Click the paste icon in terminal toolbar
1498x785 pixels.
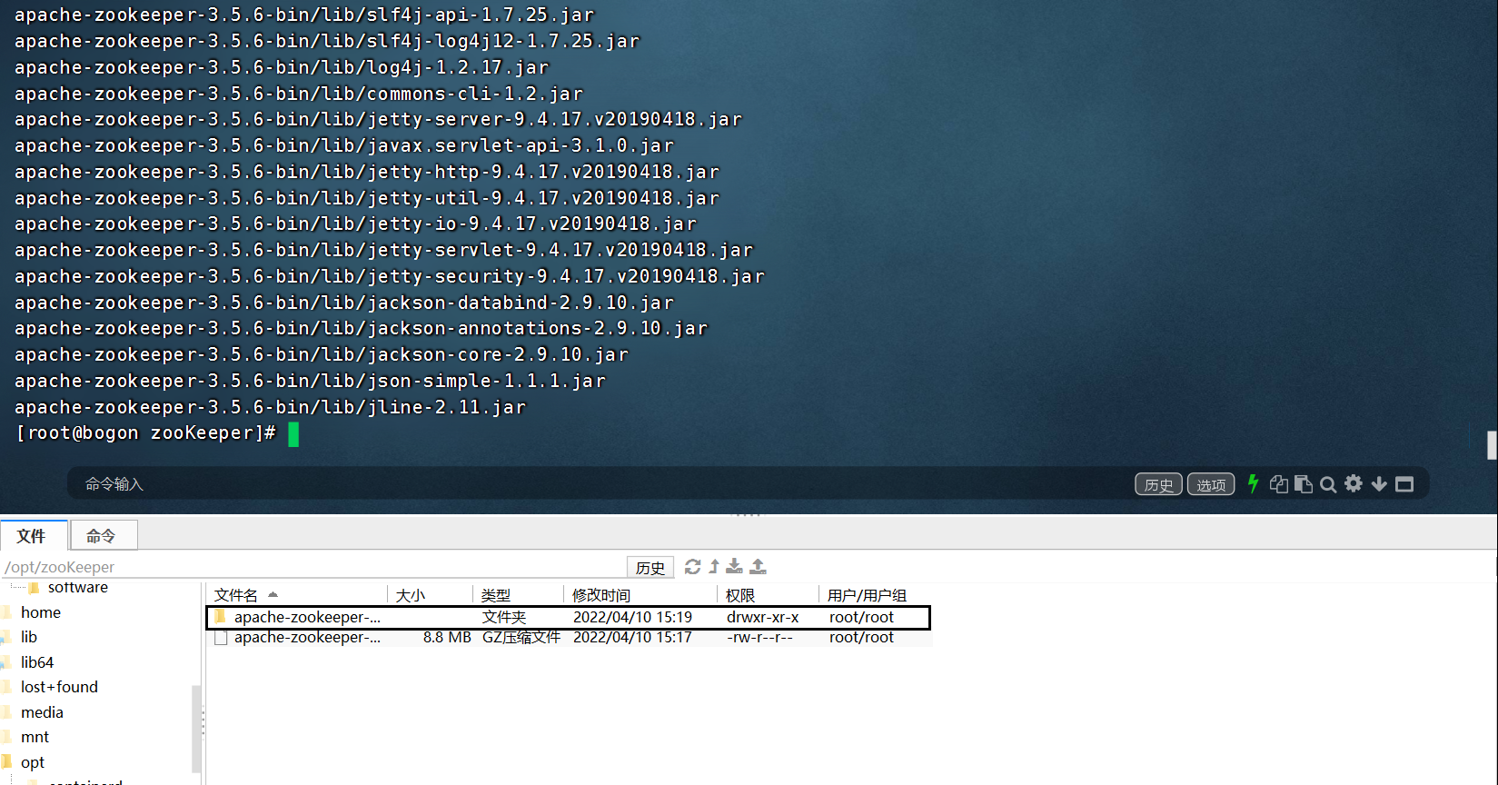coord(1304,484)
